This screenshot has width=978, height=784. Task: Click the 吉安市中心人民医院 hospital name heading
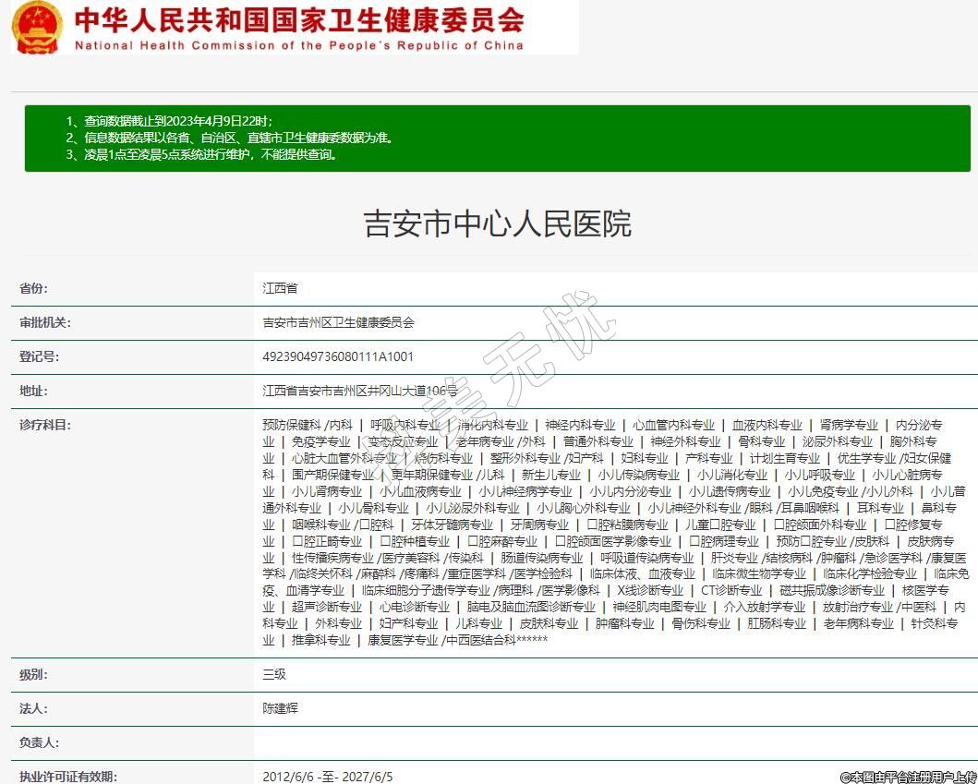point(498,224)
